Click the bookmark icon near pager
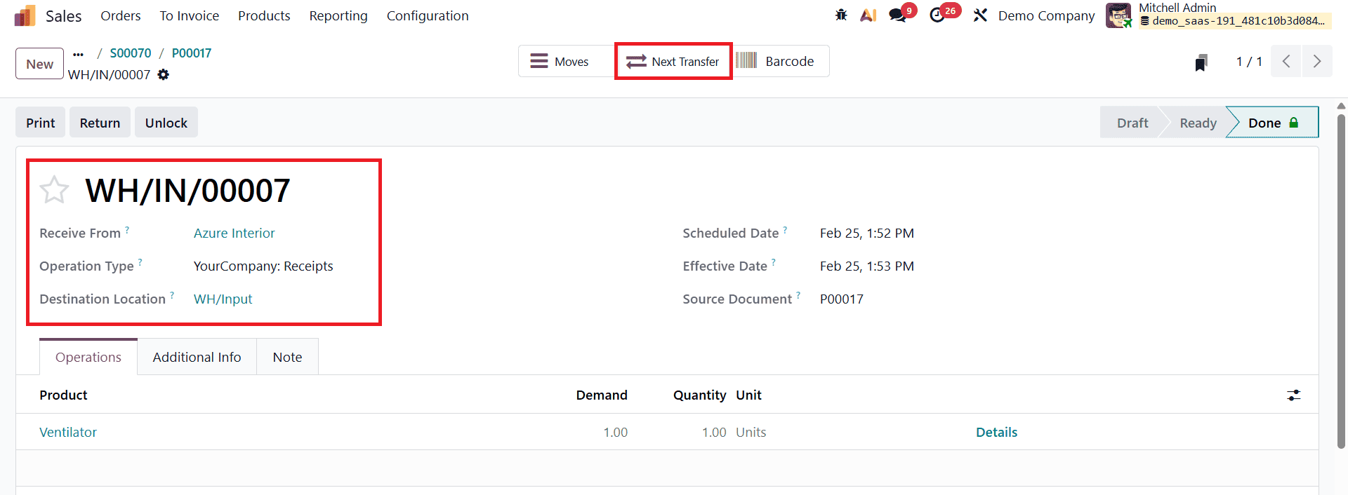 pyautogui.click(x=1201, y=62)
